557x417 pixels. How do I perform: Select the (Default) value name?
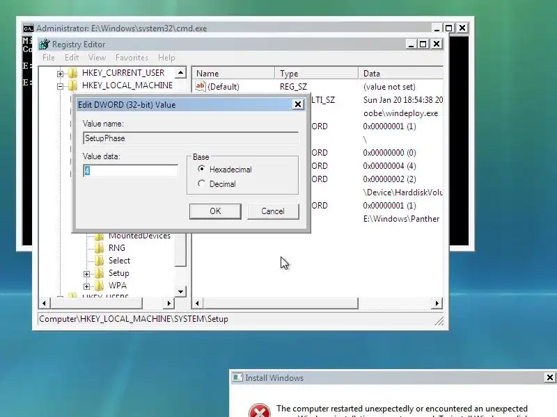223,86
